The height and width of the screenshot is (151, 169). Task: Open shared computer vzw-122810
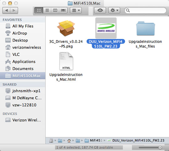click(x=23, y=105)
